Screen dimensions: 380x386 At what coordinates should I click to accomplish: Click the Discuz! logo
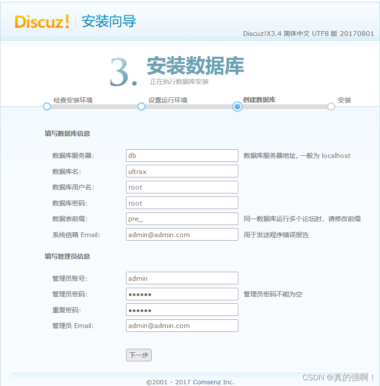click(41, 22)
